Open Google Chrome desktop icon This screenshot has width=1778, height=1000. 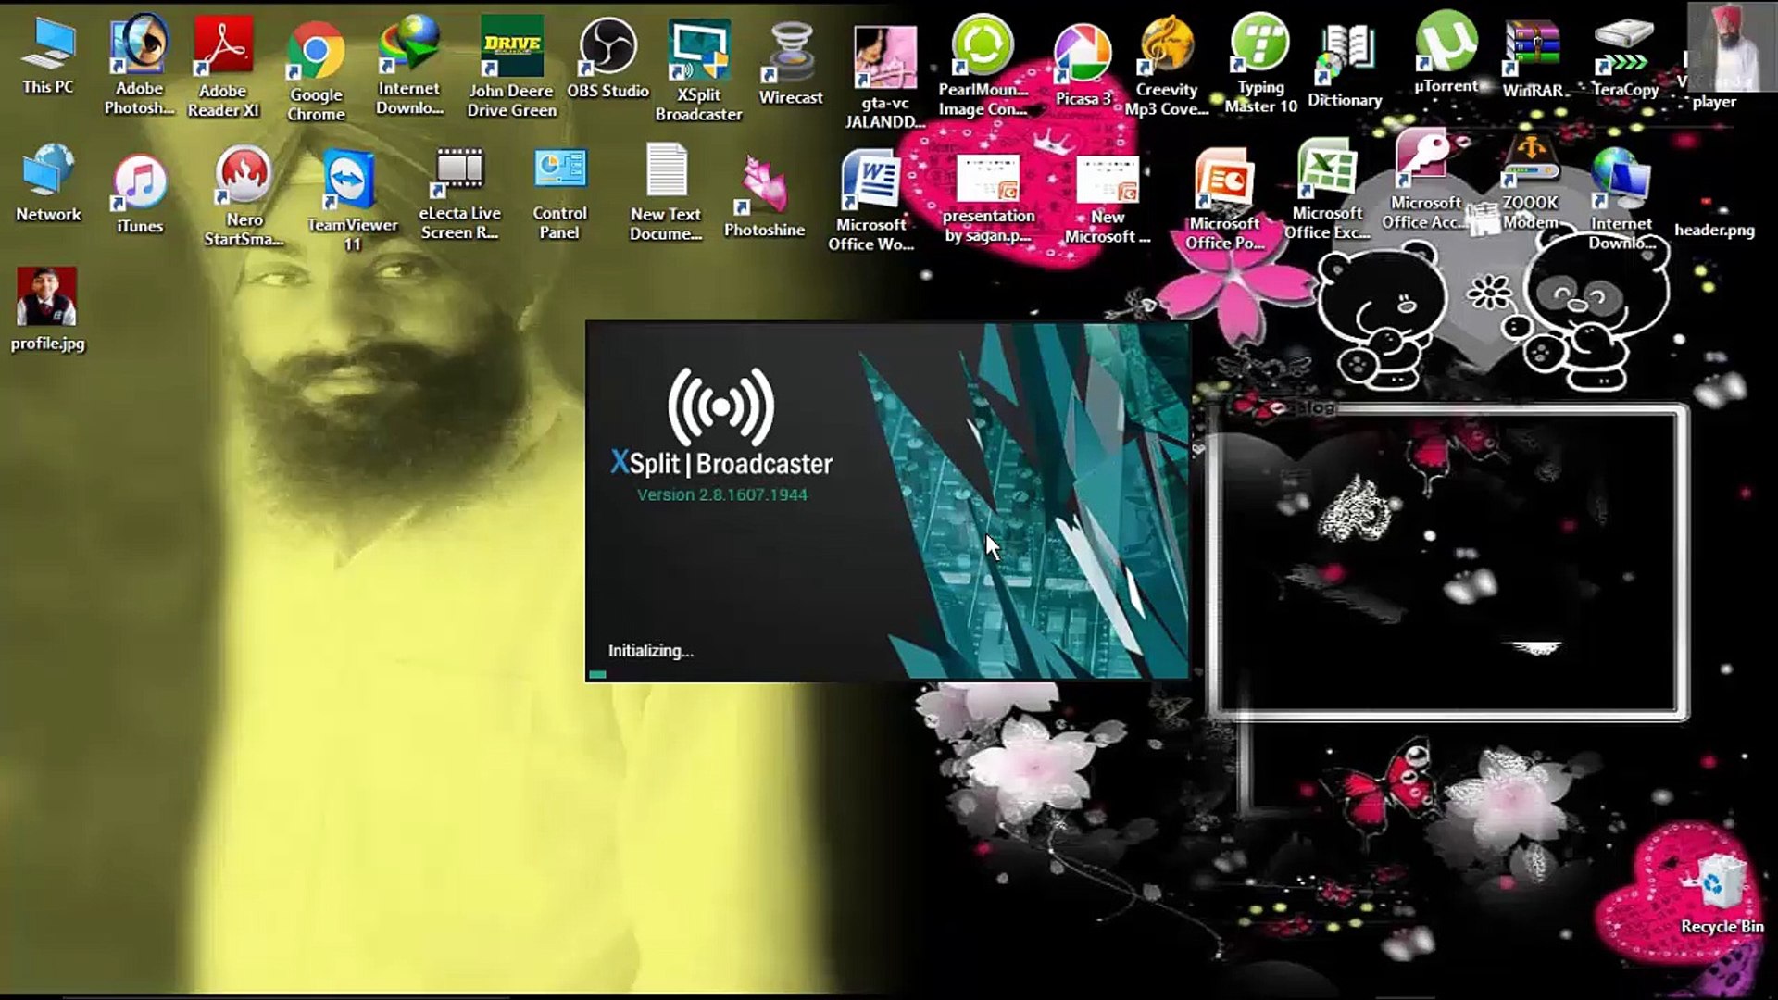point(316,72)
